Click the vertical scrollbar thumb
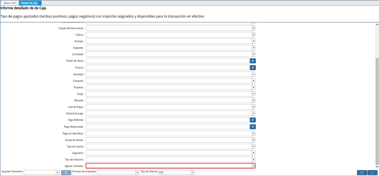379x176 pixels. (377, 111)
